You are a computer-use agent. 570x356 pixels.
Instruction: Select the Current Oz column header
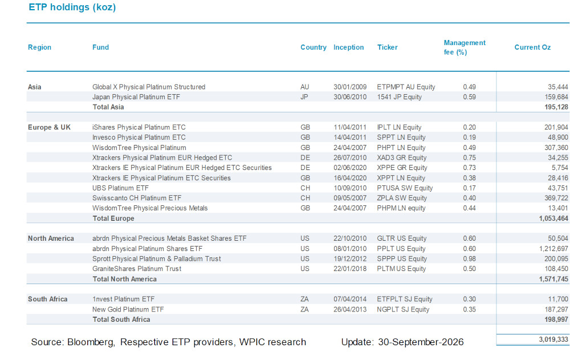point(532,47)
